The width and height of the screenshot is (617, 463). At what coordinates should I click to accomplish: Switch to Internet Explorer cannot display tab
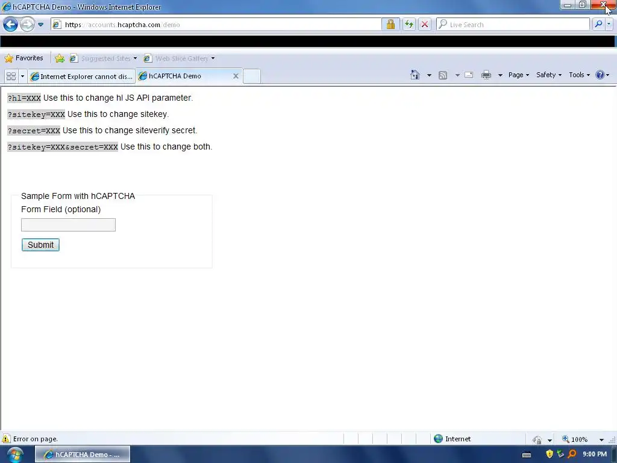pos(81,76)
